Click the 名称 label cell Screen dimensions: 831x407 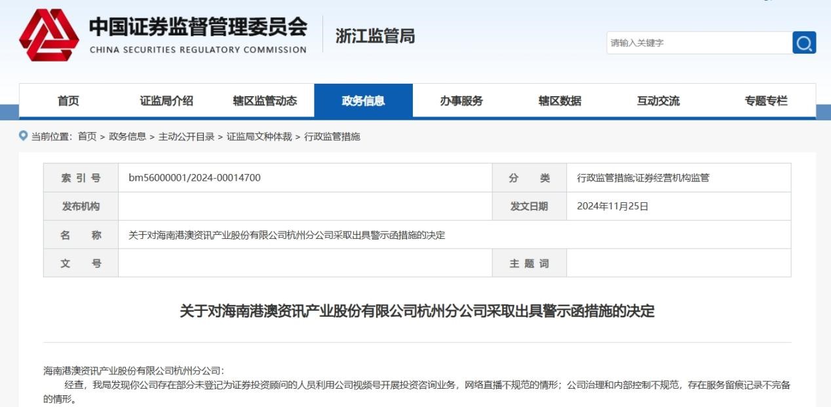pos(81,235)
